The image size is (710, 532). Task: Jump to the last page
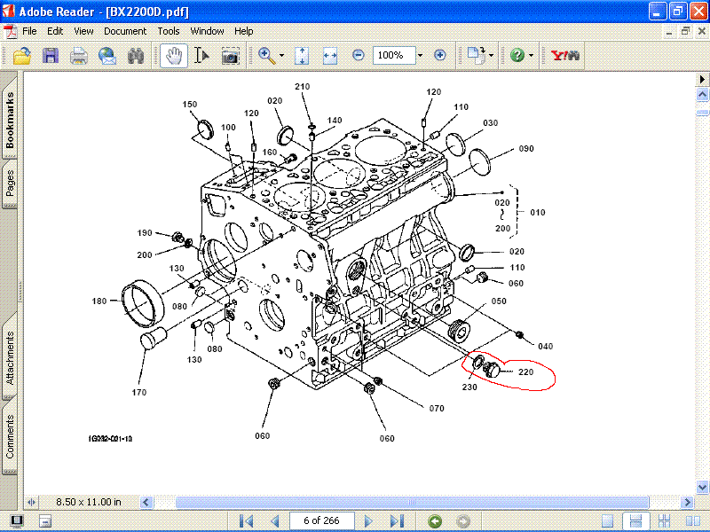point(397,520)
